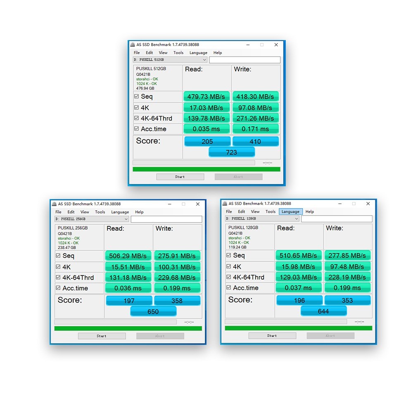Screen dimensions: 413x413
Task: Close the PUSKILL 512GB benchmark window
Action: (x=276, y=45)
